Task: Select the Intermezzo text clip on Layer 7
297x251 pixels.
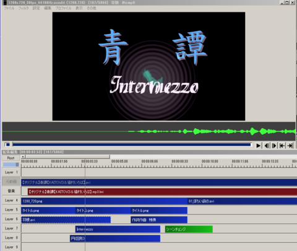Action: [x=118, y=229]
